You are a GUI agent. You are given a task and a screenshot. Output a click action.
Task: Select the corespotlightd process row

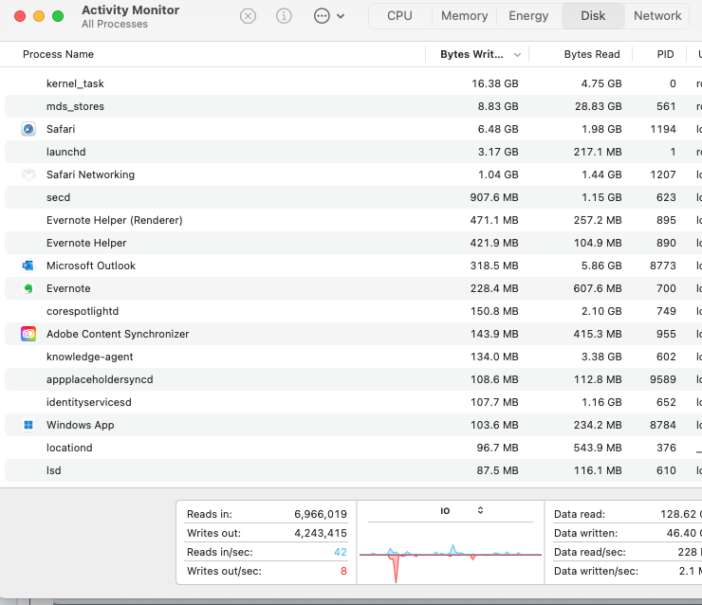[351, 311]
